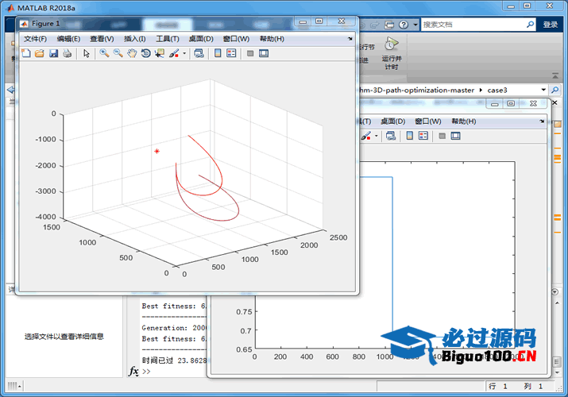Viewport: 568px width, 397px height.
Task: Toggle the Edit Plot arrow tool
Action: (x=87, y=53)
